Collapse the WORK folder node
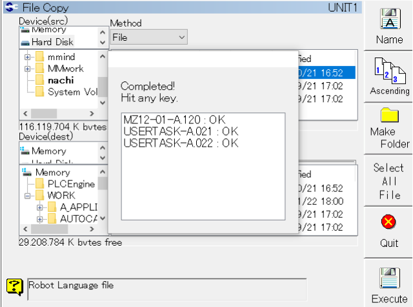413x307 pixels. [x=28, y=196]
